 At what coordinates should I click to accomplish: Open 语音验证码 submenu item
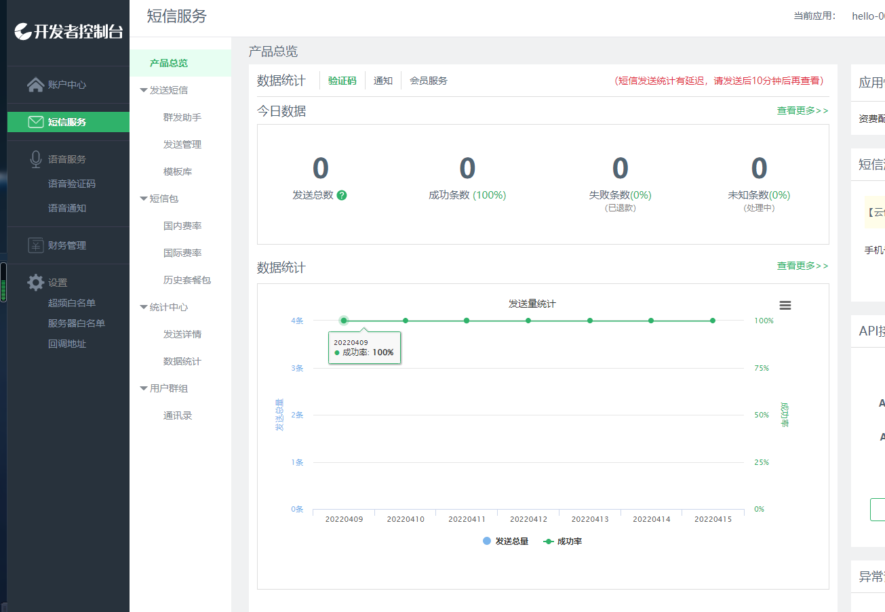(71, 184)
